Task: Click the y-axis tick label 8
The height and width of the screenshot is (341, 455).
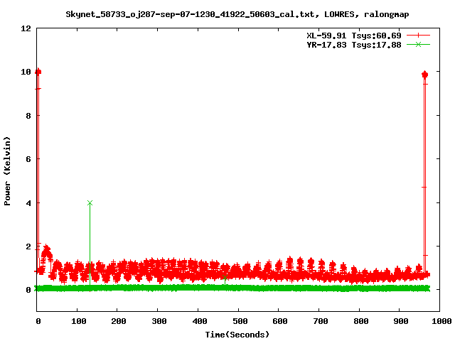Action: (x=28, y=116)
